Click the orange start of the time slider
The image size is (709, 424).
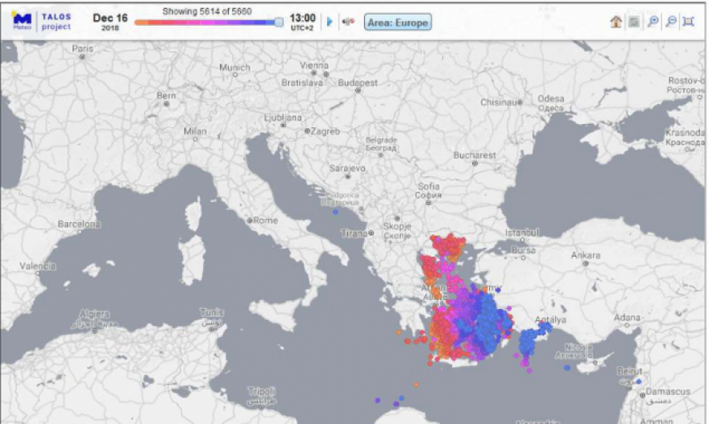coord(140,23)
